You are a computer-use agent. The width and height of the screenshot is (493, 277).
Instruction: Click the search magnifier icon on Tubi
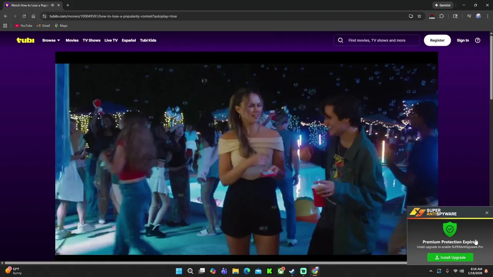[340, 40]
